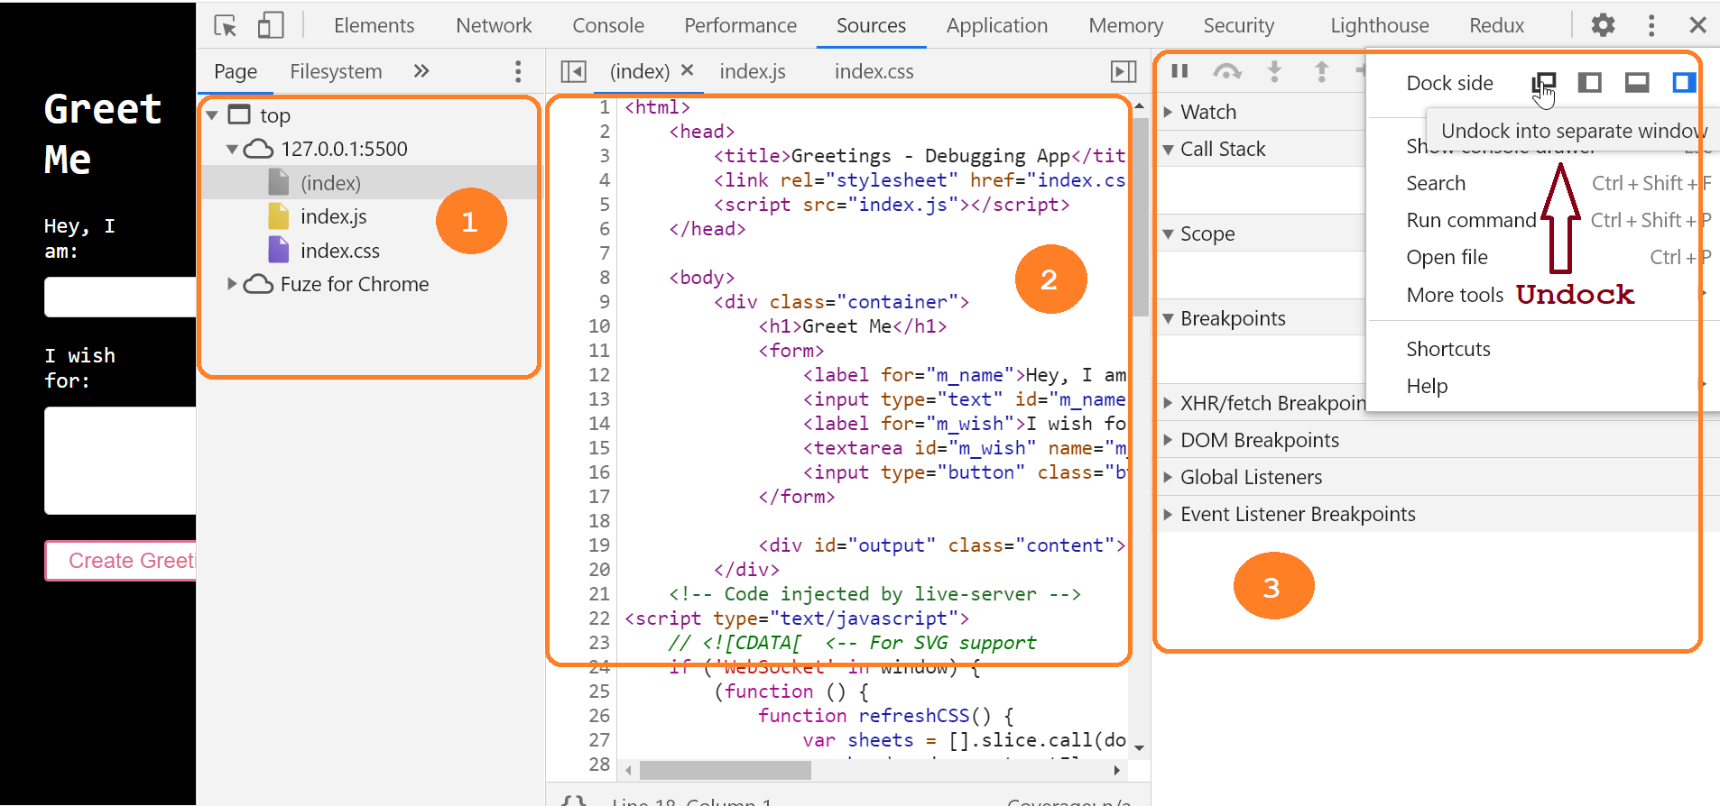Click the horizontal code scrollbar
This screenshot has width=1720, height=806.
click(x=726, y=771)
